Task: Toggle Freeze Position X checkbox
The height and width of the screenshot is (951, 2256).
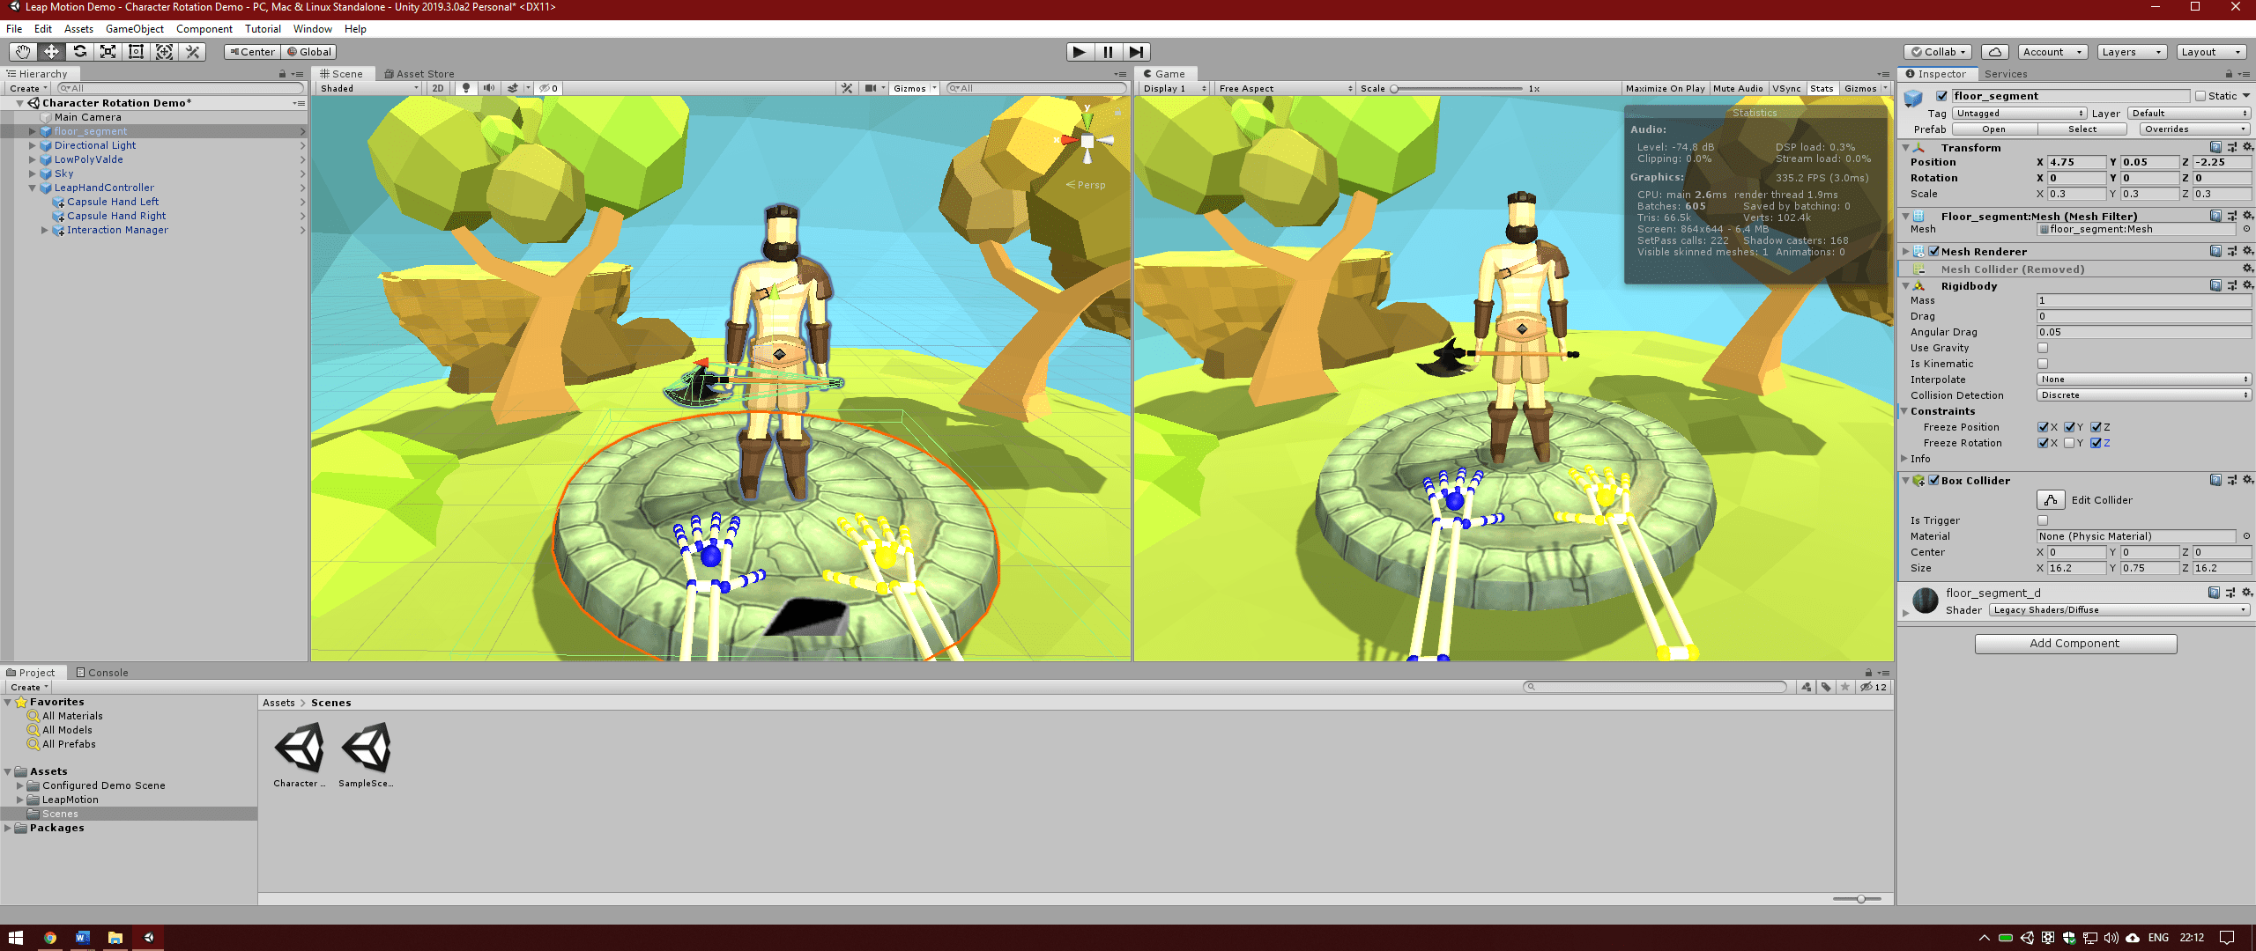Action: pyautogui.click(x=2043, y=427)
